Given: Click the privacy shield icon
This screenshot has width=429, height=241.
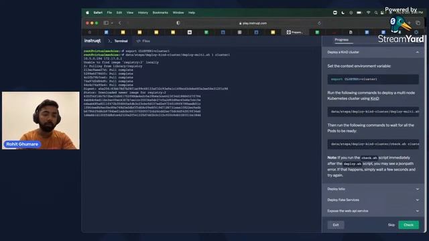Looking at the screenshot, I should pos(178,23).
